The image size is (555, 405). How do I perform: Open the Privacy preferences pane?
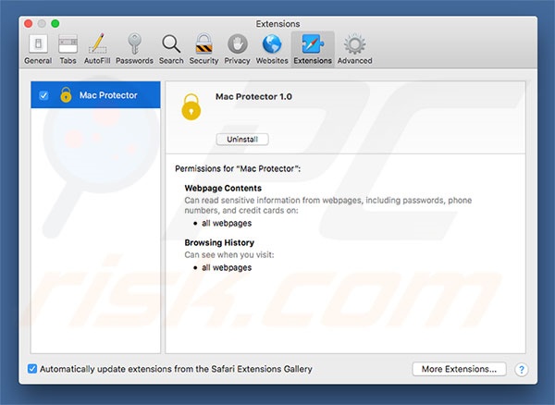[237, 50]
